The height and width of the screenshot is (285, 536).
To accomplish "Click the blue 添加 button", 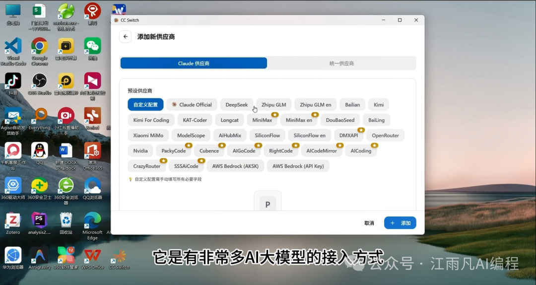I will click(x=401, y=223).
